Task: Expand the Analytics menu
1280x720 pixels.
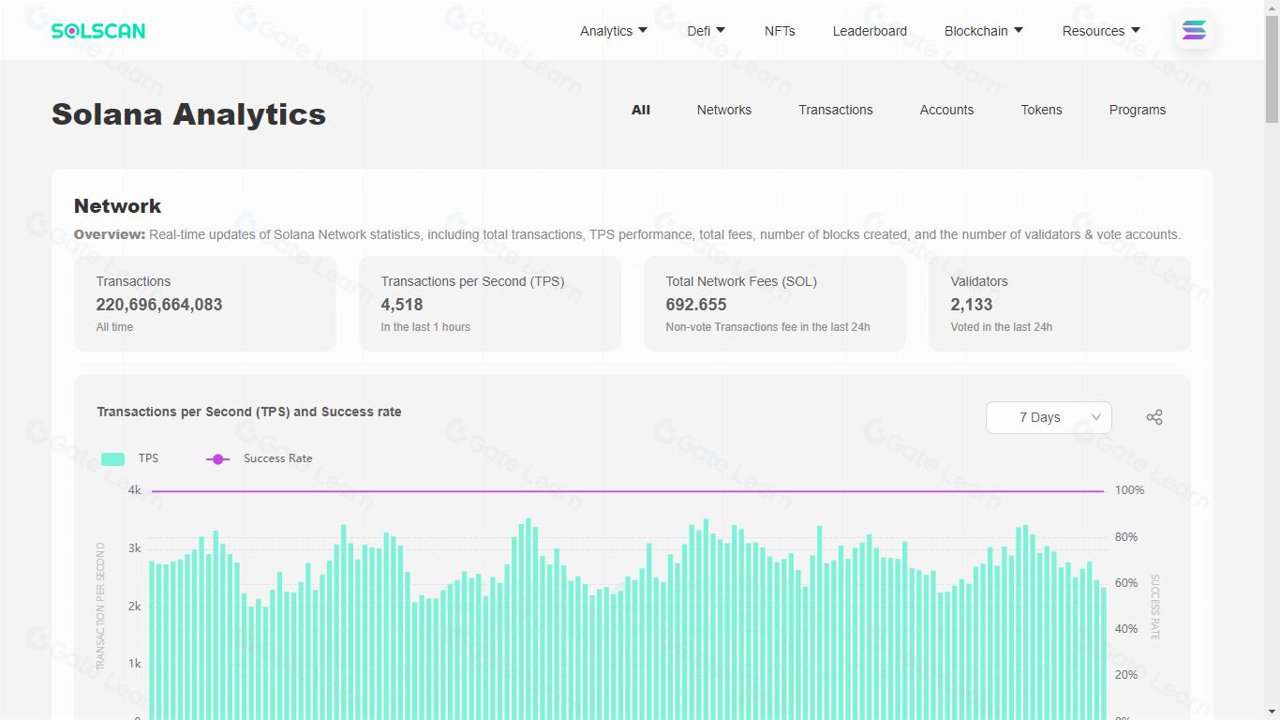Action: (614, 31)
